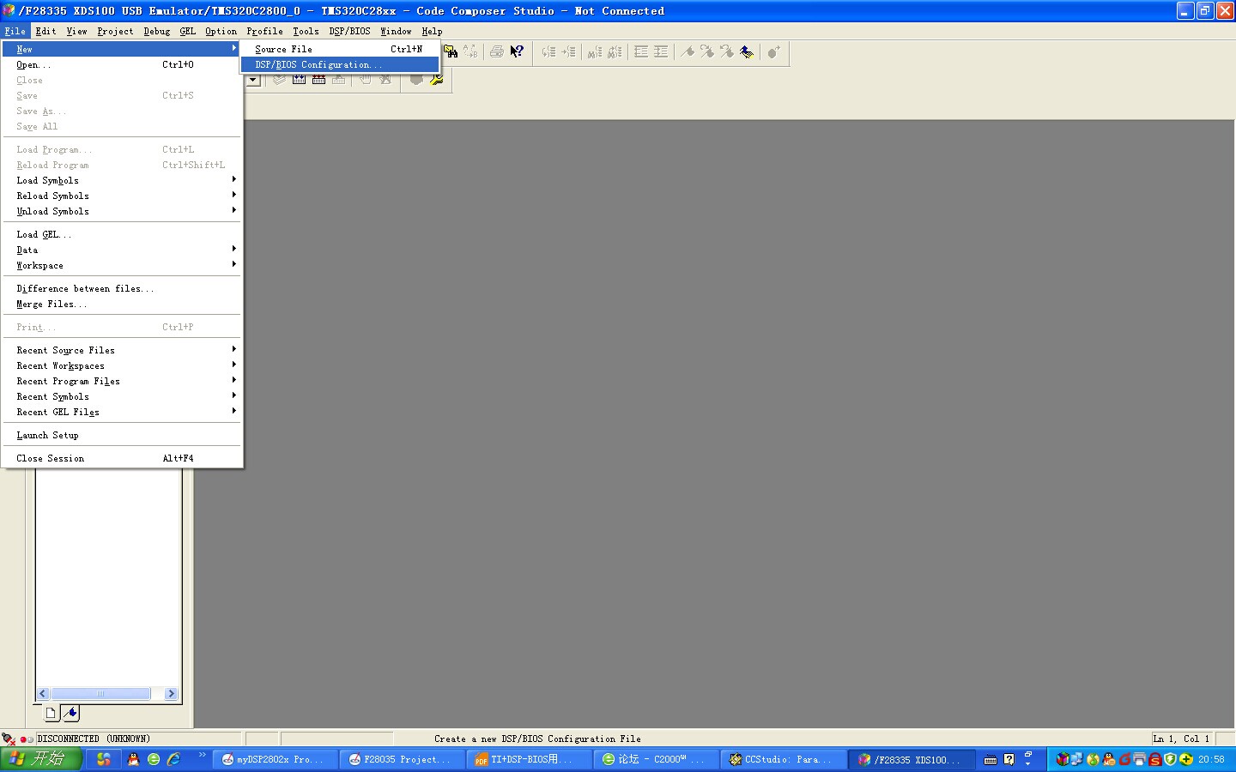1236x772 pixels.
Task: Click the Windows Start button
Action: [41, 759]
